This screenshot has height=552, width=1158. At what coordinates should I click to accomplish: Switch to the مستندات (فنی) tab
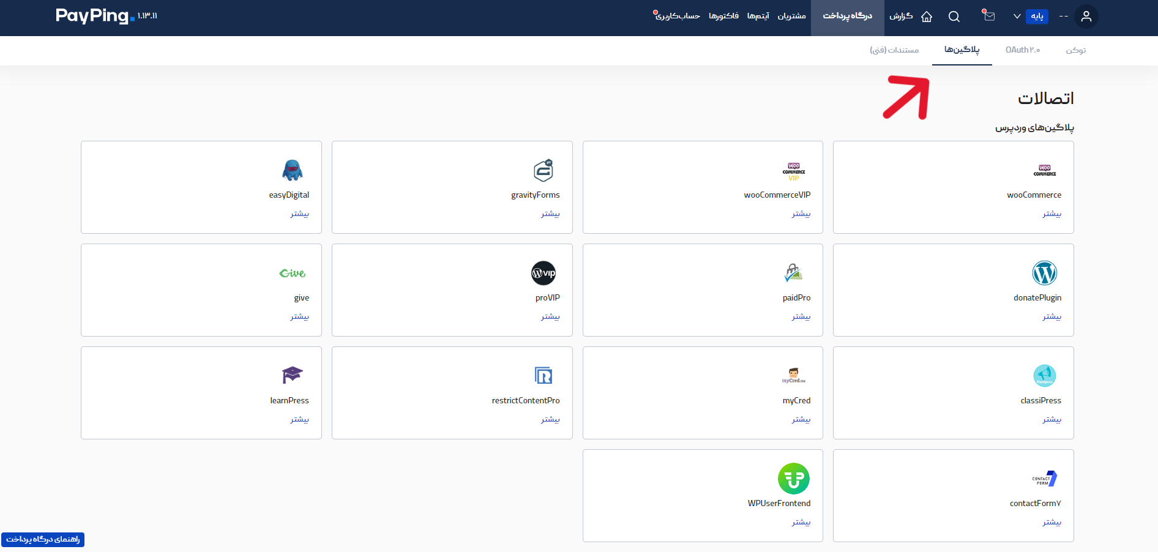(894, 50)
